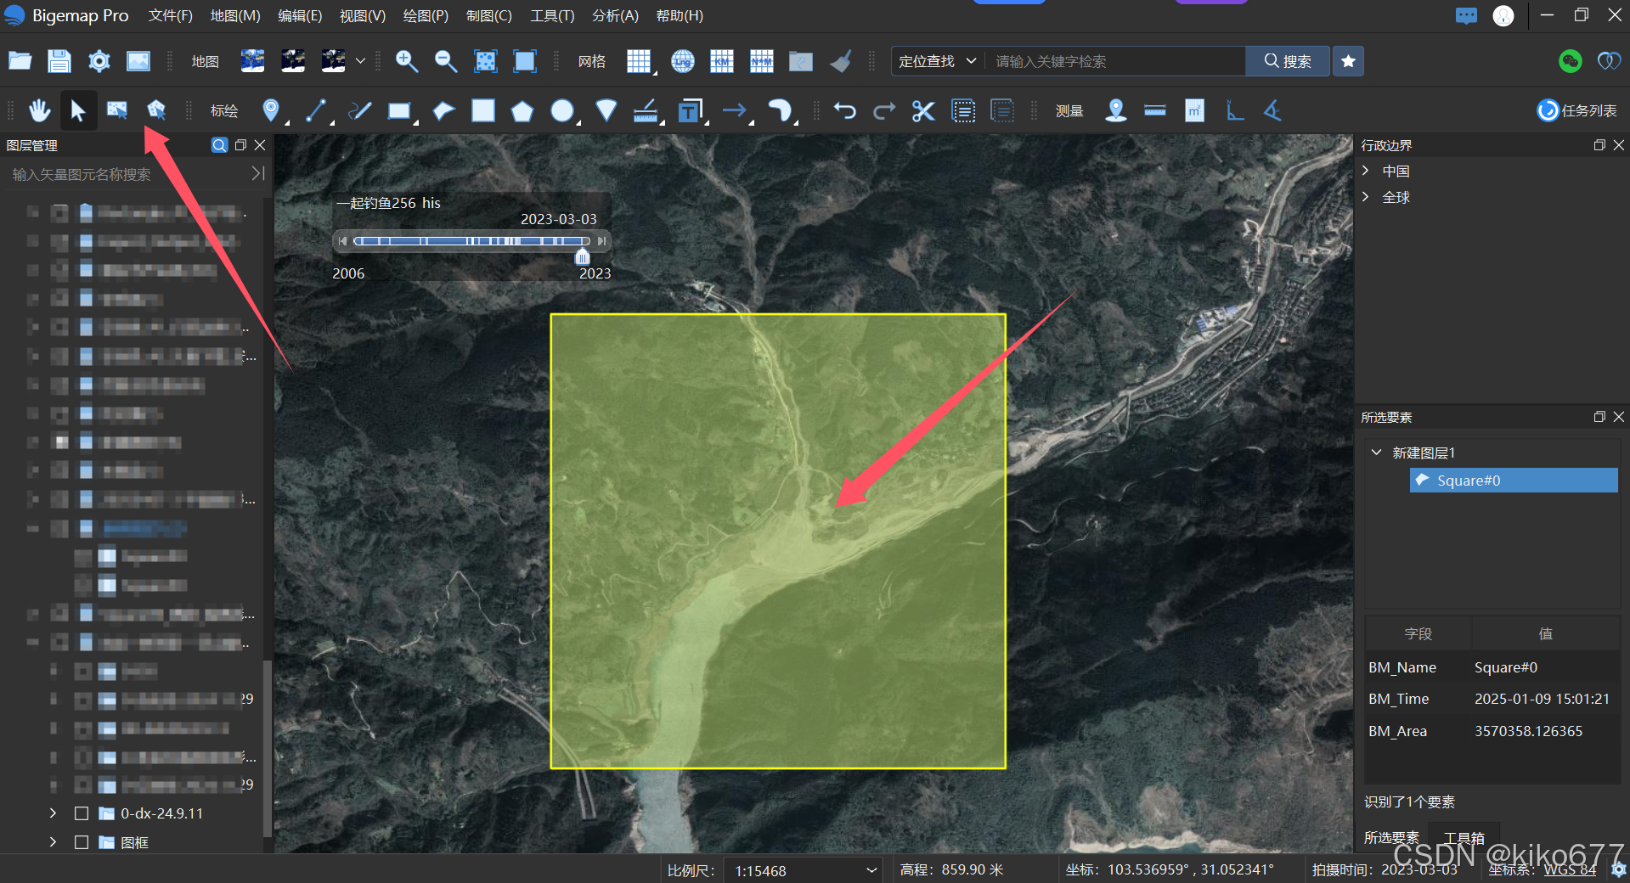
Task: Choose the sector fan drawing tool
Action: pos(606,110)
